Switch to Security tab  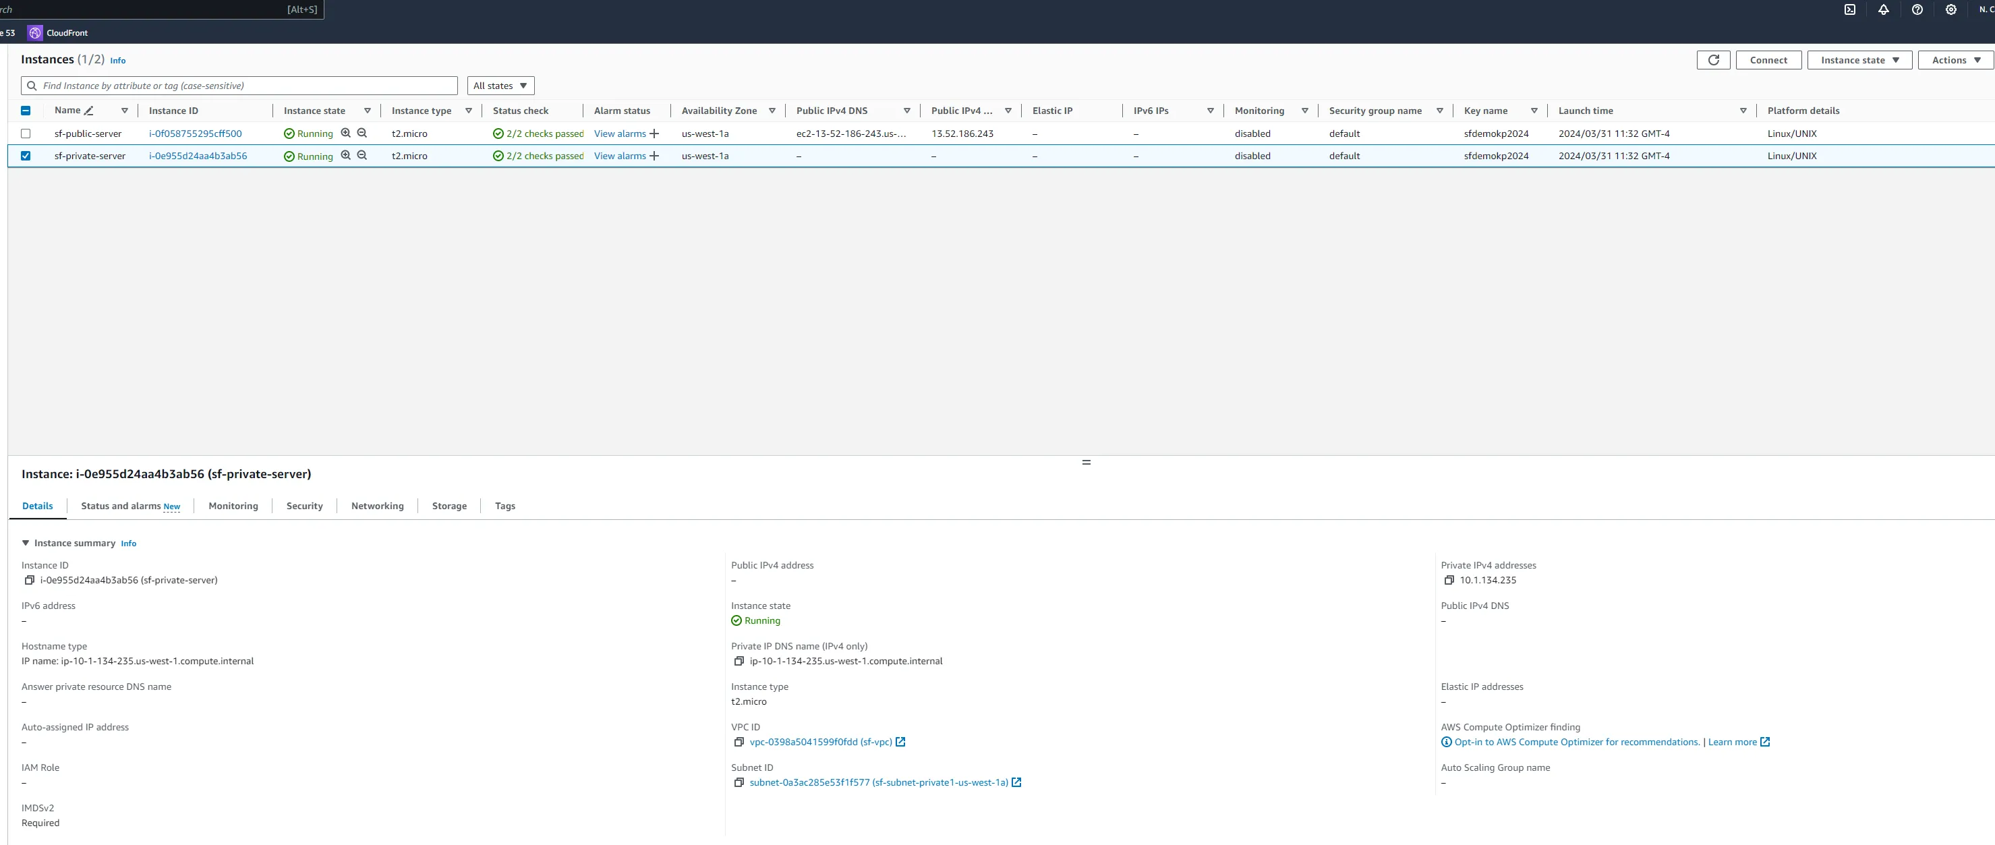304,506
